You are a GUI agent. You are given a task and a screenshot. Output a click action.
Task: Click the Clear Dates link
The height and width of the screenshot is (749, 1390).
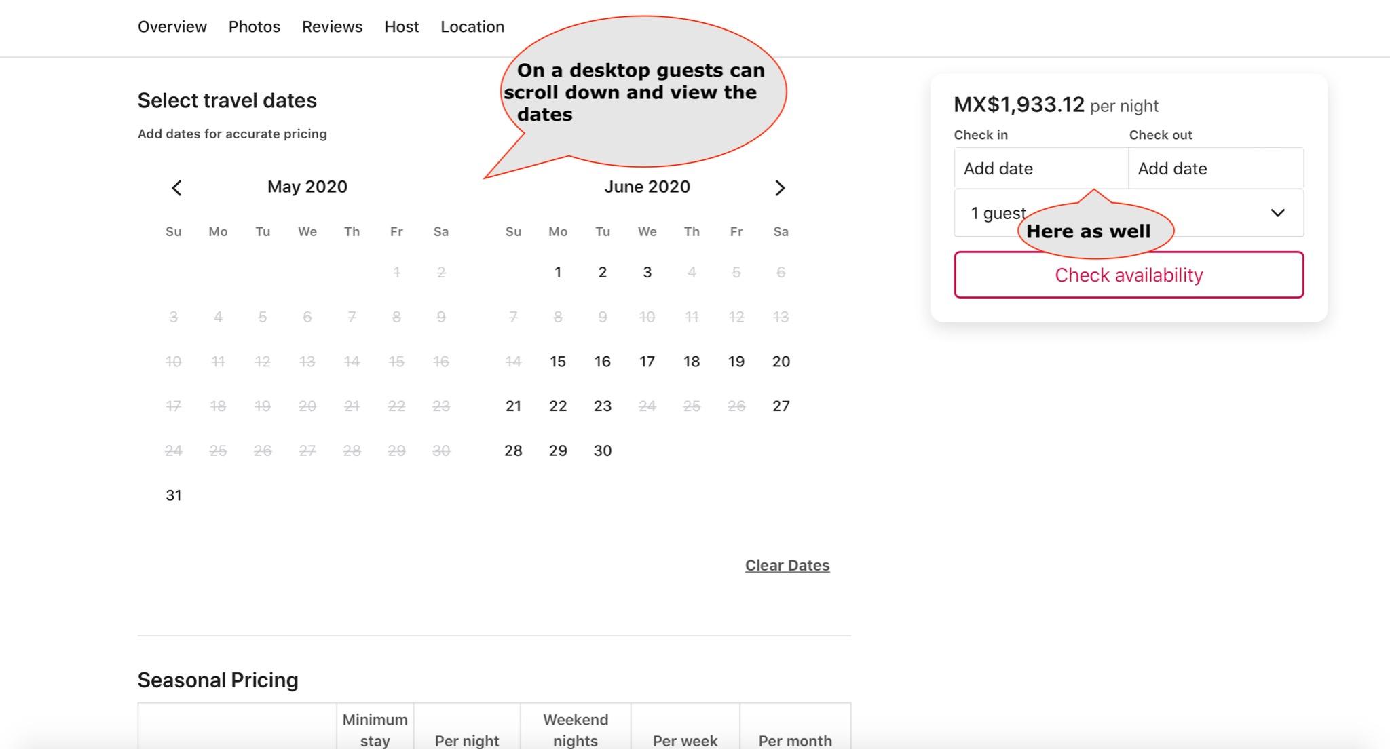coord(787,565)
